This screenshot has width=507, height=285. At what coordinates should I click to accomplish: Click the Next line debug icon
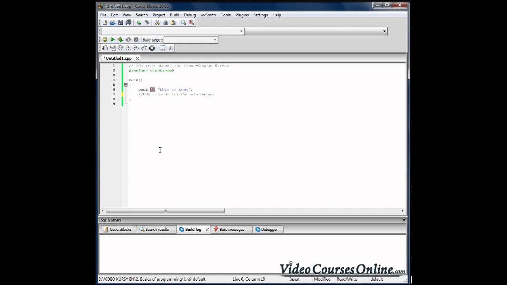tap(113, 48)
